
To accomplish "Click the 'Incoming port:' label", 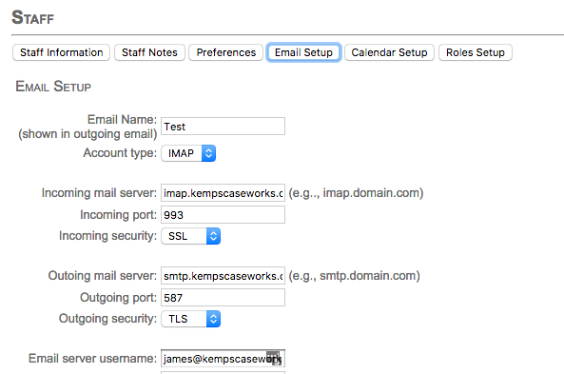I will (118, 215).
